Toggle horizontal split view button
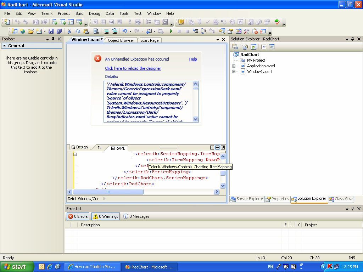The image size is (363, 272). pyautogui.click(x=217, y=148)
